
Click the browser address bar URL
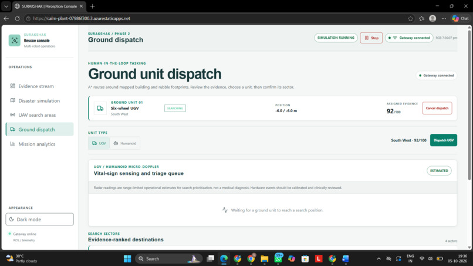[x=82, y=18]
